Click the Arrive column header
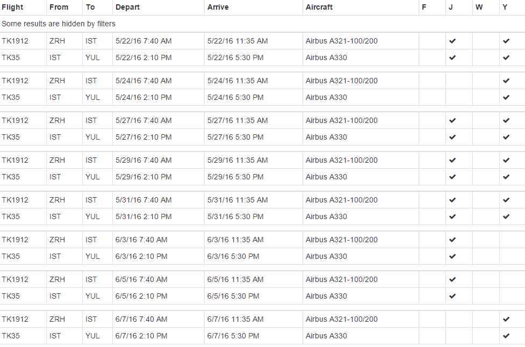The image size is (525, 347). 218,8
